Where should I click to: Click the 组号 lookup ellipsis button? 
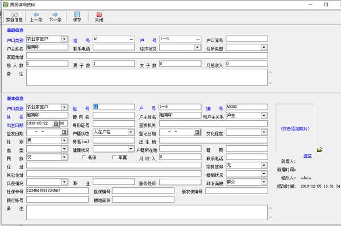click(131, 39)
